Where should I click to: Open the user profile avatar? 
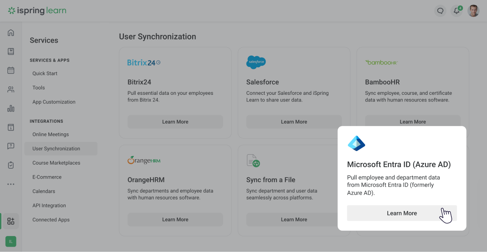473,11
